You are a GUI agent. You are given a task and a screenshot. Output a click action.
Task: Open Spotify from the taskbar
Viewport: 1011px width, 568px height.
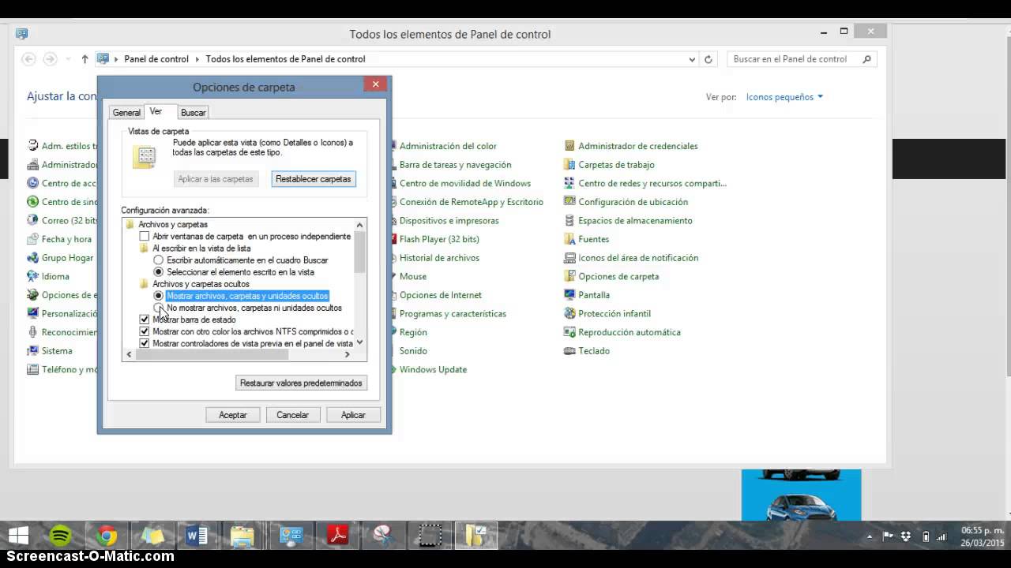click(60, 536)
